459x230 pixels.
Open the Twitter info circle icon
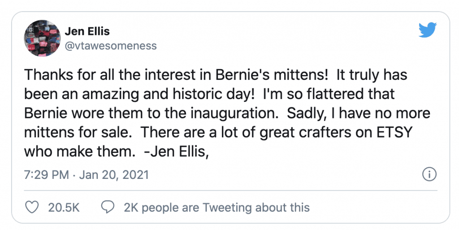429,174
